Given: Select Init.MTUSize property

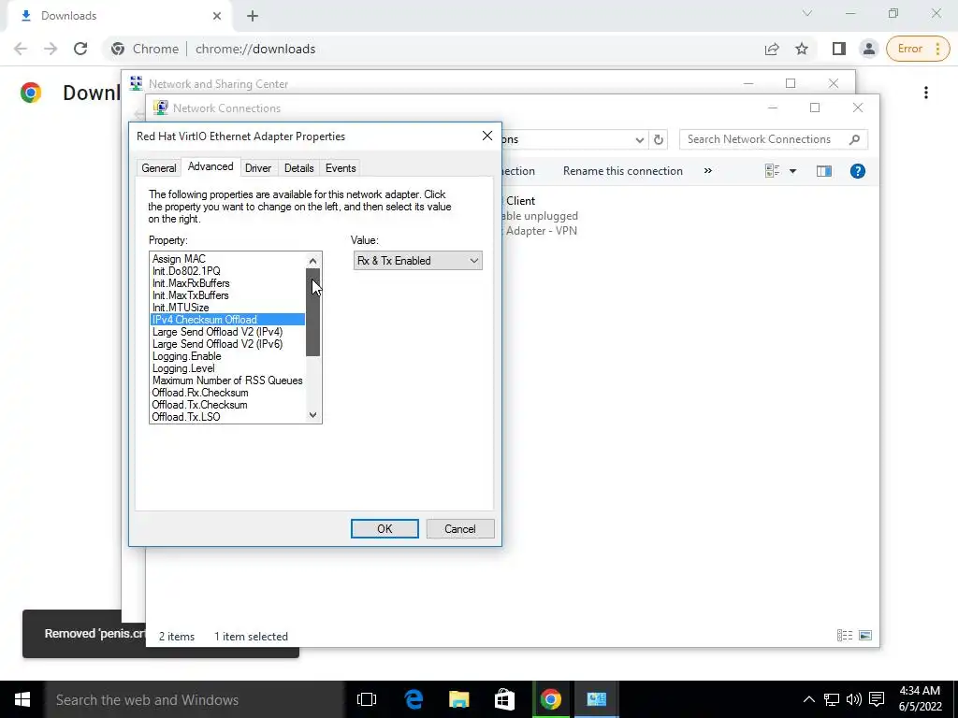Looking at the screenshot, I should pyautogui.click(x=227, y=308).
